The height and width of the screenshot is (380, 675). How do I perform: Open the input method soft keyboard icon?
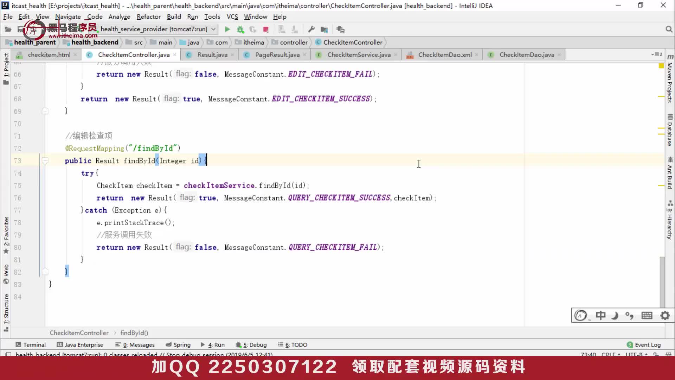(x=647, y=315)
